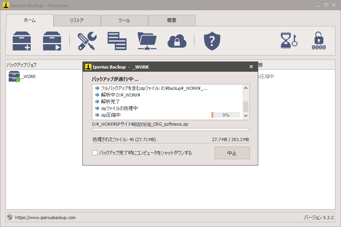
Task: Open the 概要 tab
Action: (x=172, y=20)
